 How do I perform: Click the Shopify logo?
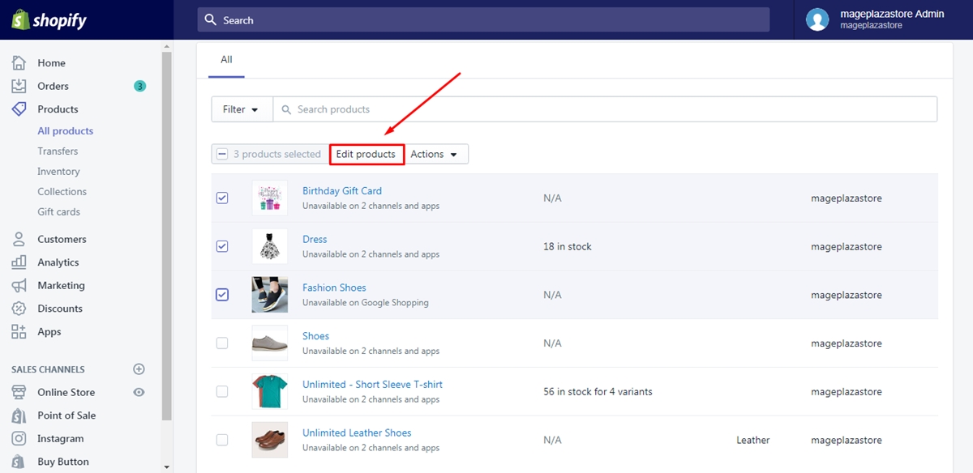coord(49,20)
